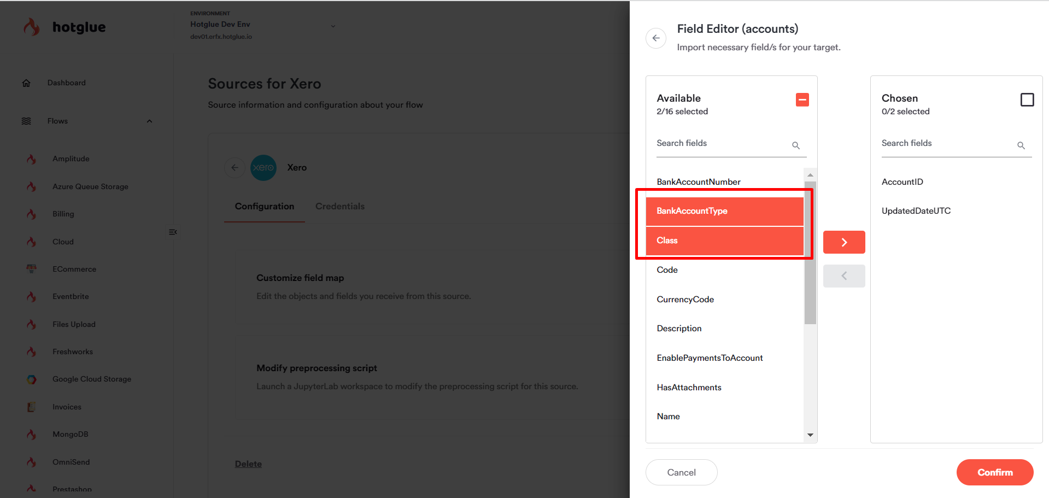This screenshot has height=498, width=1049.
Task: Open the OmniSend flow
Action: click(x=71, y=462)
